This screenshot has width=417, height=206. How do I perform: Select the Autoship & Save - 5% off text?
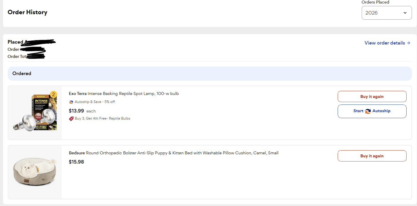click(x=95, y=102)
